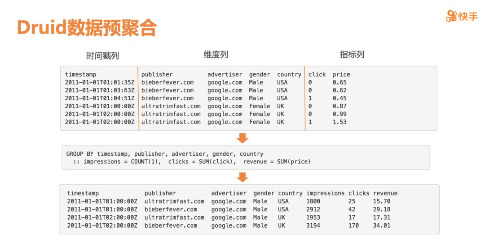The height and width of the screenshot is (247, 485).
Task: Select the impressions value "1953"
Action: (313, 217)
